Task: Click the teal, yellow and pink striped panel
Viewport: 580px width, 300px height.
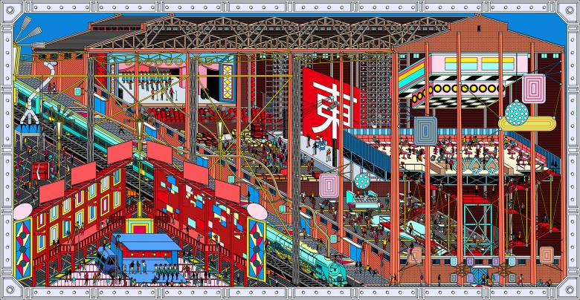Action: click(411, 73)
